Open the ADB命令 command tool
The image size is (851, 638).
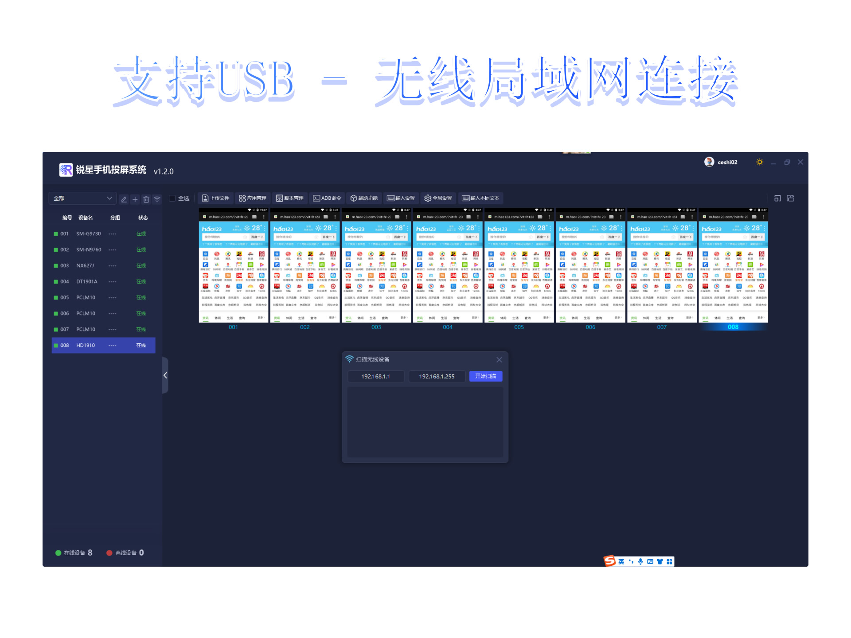[x=327, y=198]
